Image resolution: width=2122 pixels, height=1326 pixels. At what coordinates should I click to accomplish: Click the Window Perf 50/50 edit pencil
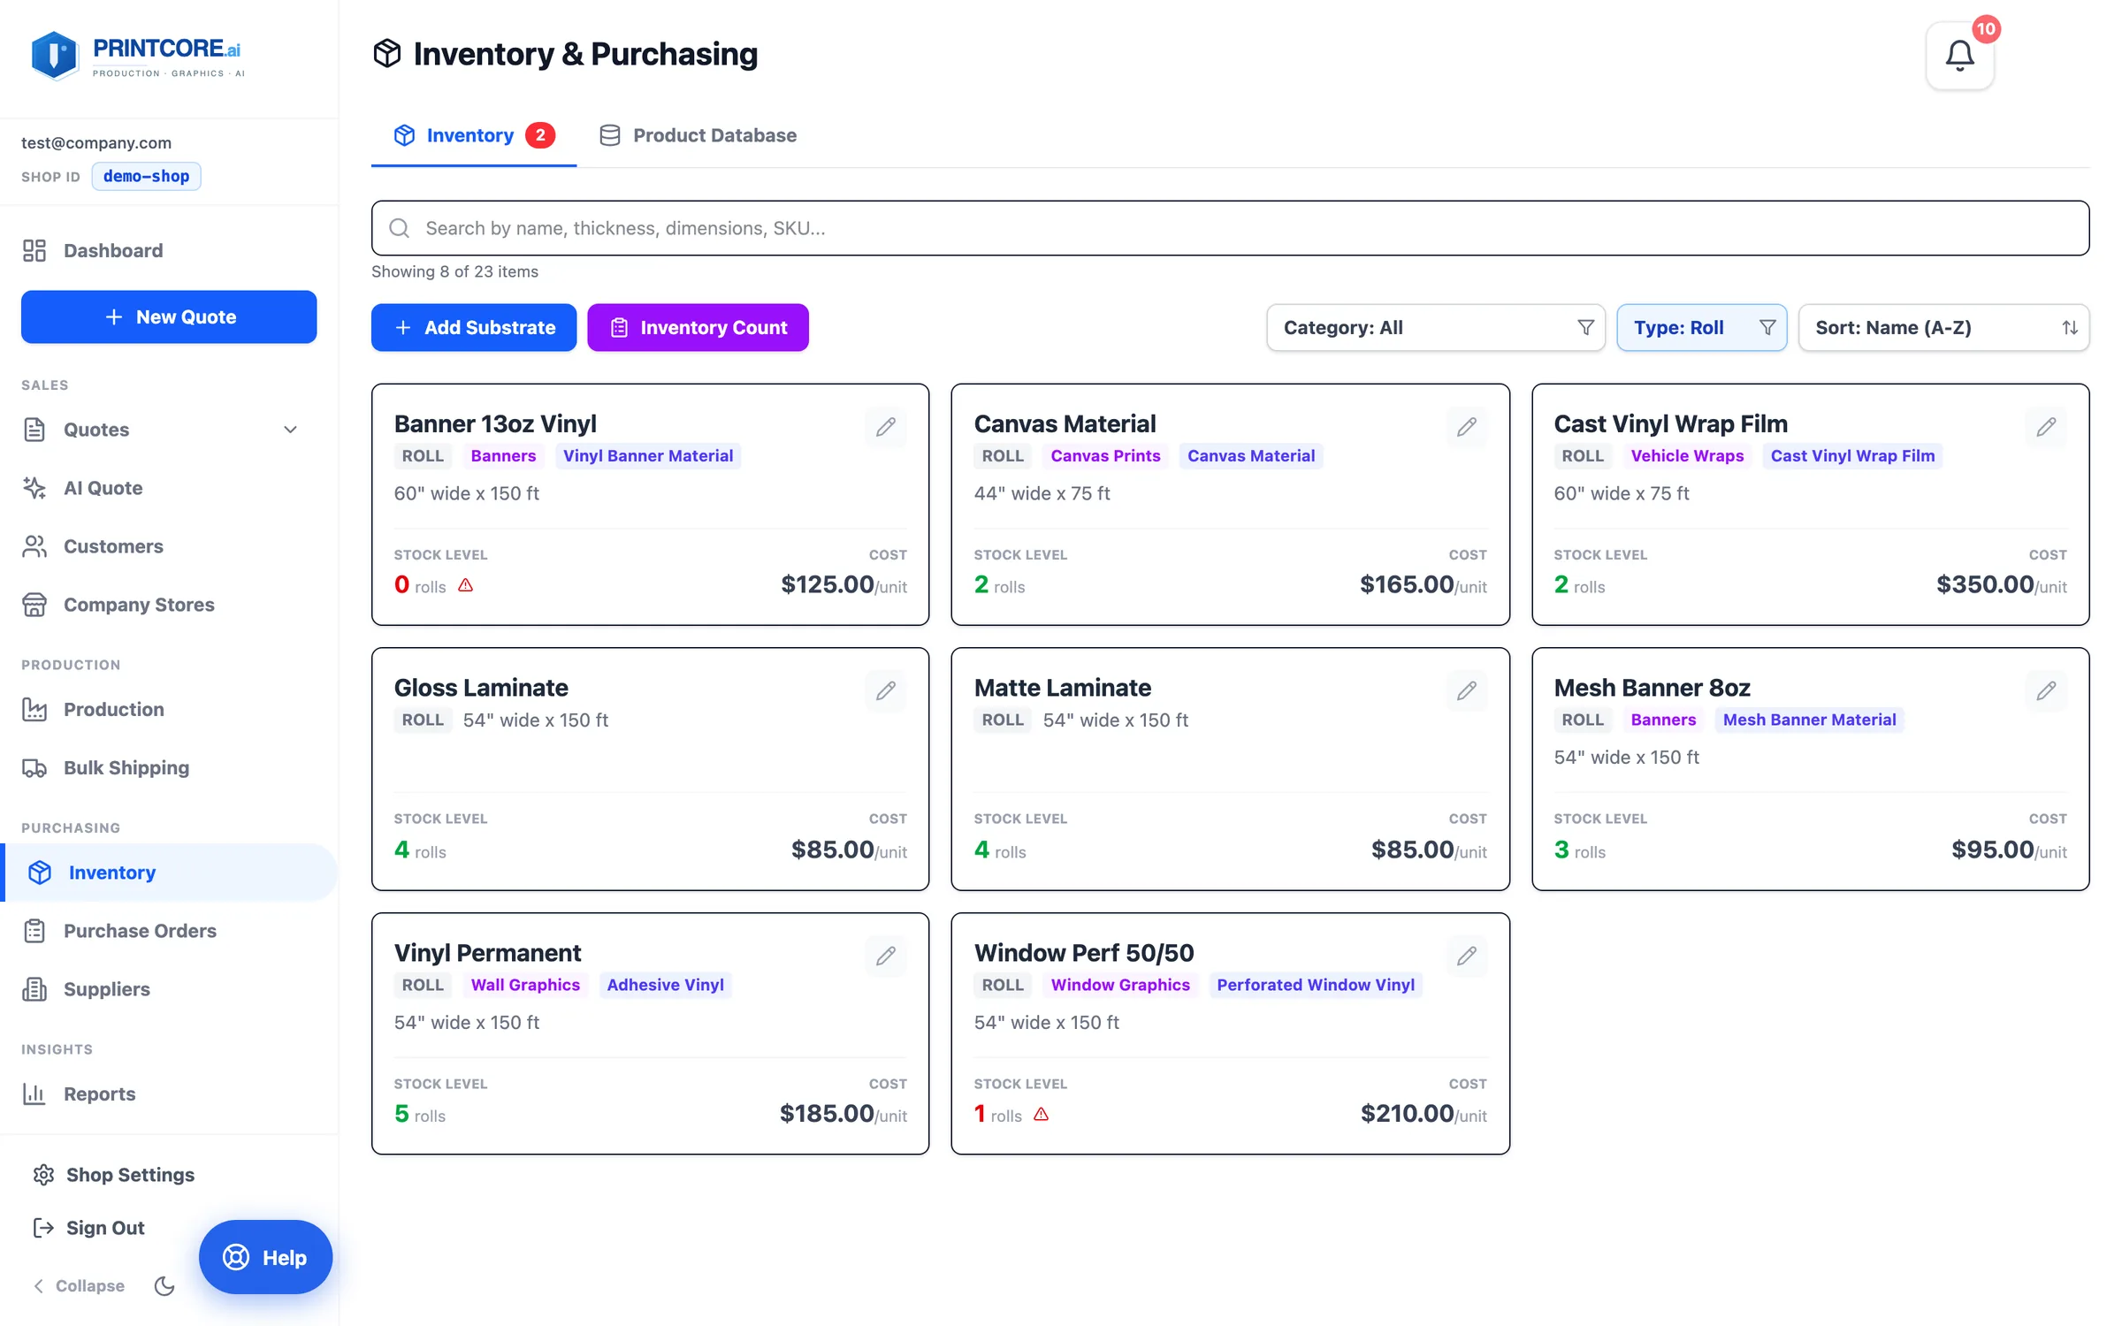(1466, 956)
